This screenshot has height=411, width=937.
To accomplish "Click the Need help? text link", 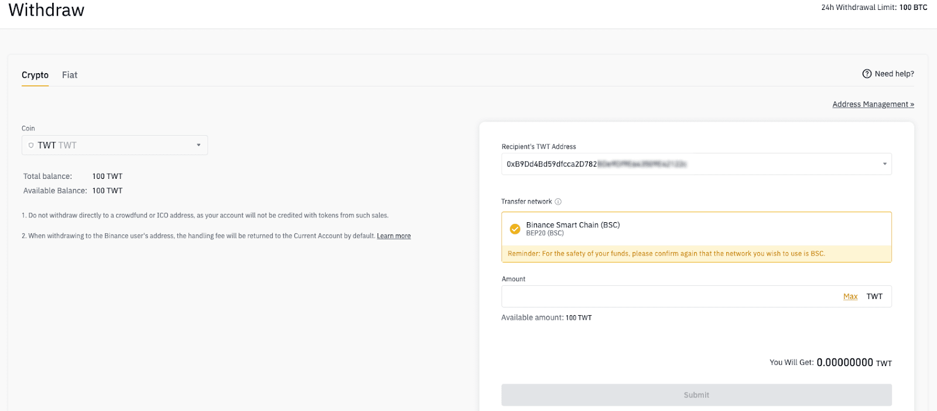I will 894,74.
